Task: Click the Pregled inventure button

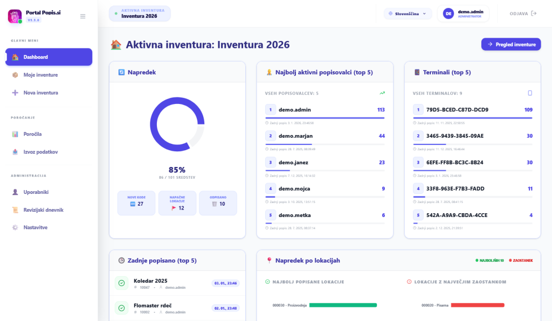Action: (x=510, y=44)
